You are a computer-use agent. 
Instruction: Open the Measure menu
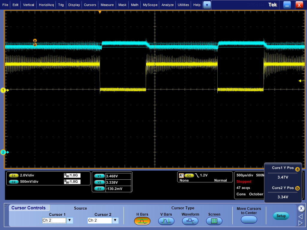click(x=107, y=5)
